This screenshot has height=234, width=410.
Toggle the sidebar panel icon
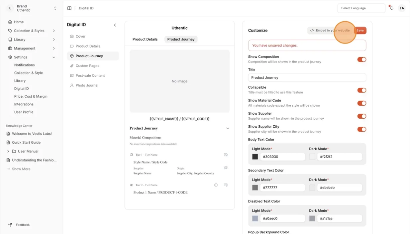69,8
